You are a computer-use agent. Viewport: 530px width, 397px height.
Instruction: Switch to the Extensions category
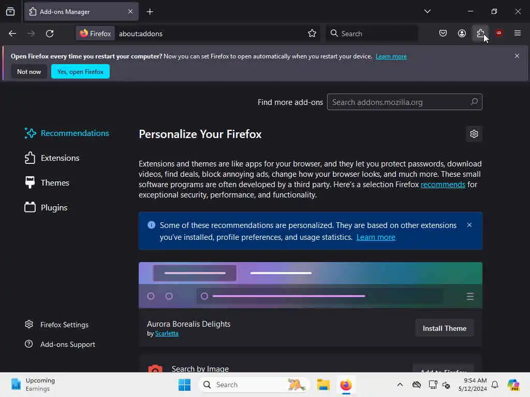click(x=52, y=158)
